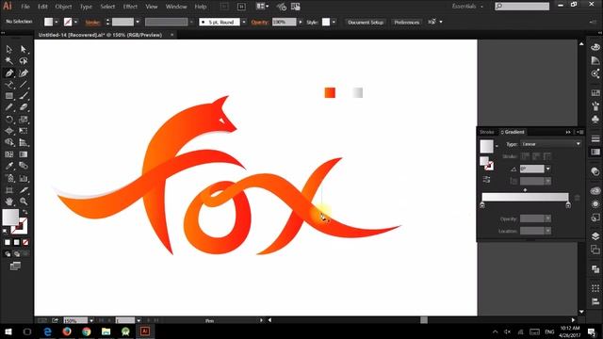Select the Eyedropper tool
Viewport: 603px width, 339px height.
(8, 166)
